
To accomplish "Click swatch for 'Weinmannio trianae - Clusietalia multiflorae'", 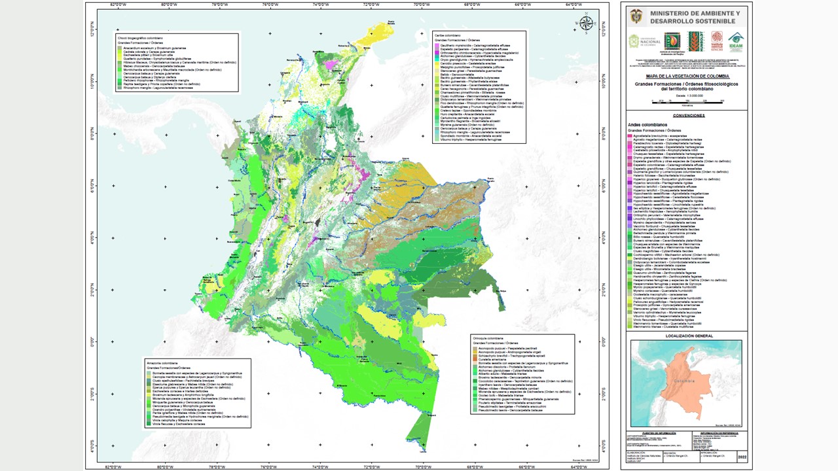I will pos(630,327).
